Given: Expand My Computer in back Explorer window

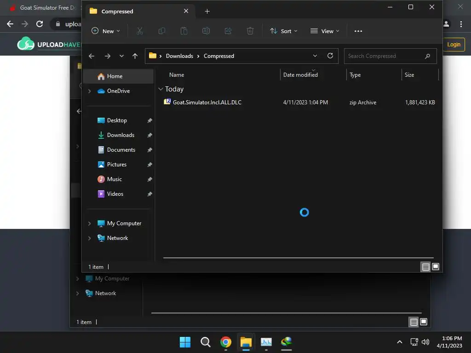Looking at the screenshot, I should [x=77, y=279].
